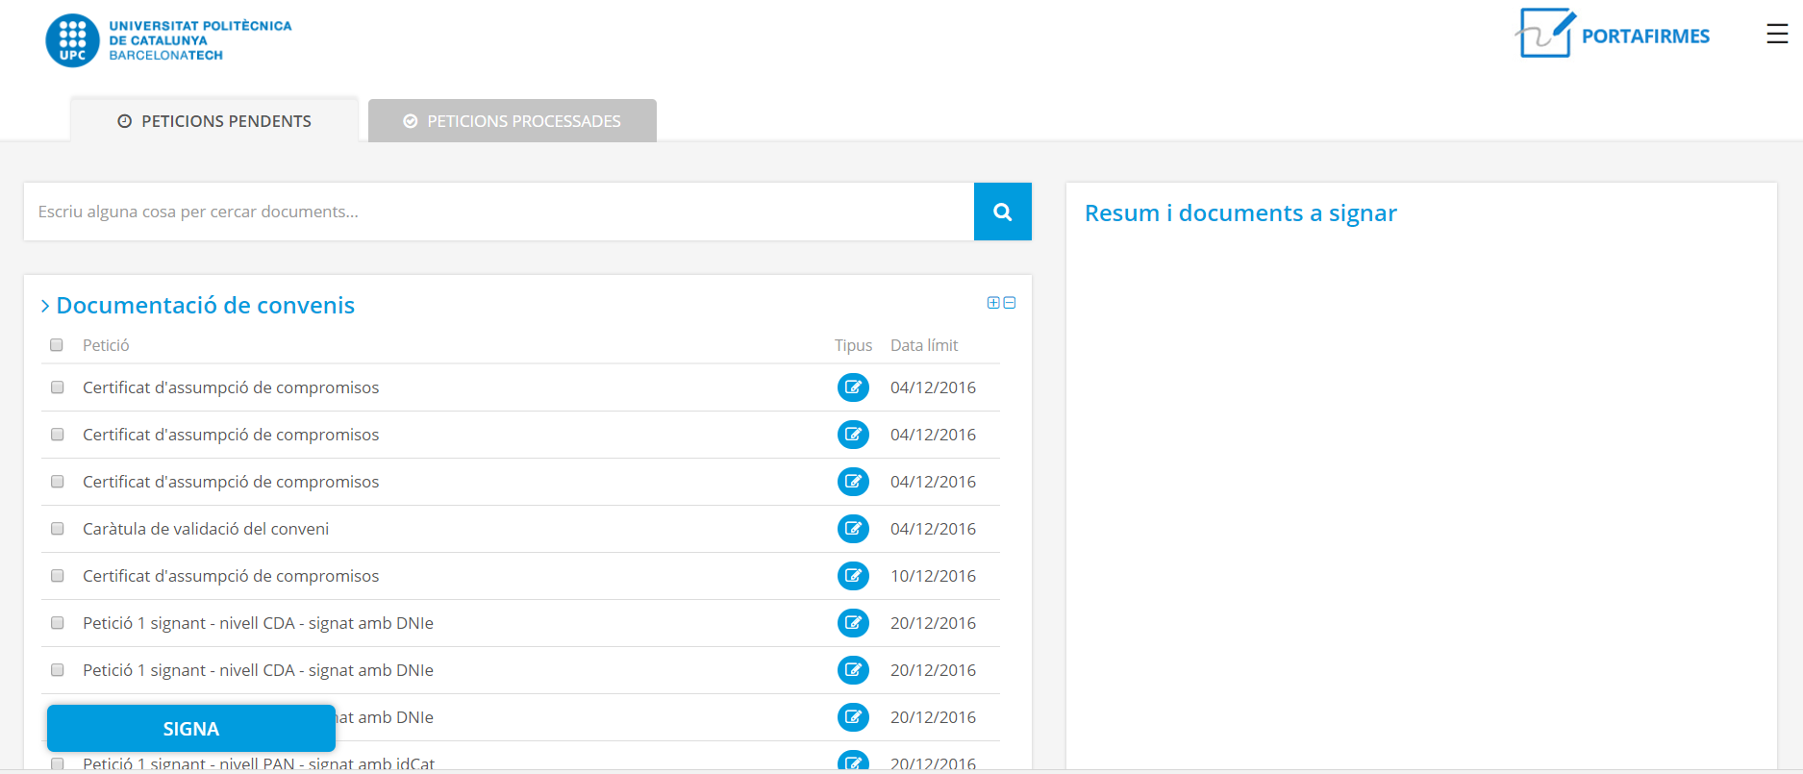Click sign-type icon in first Petició CDA row
Viewport: 1803px width, 774px height.
point(852,623)
